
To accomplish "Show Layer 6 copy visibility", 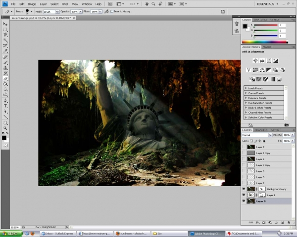I will click(x=244, y=153).
